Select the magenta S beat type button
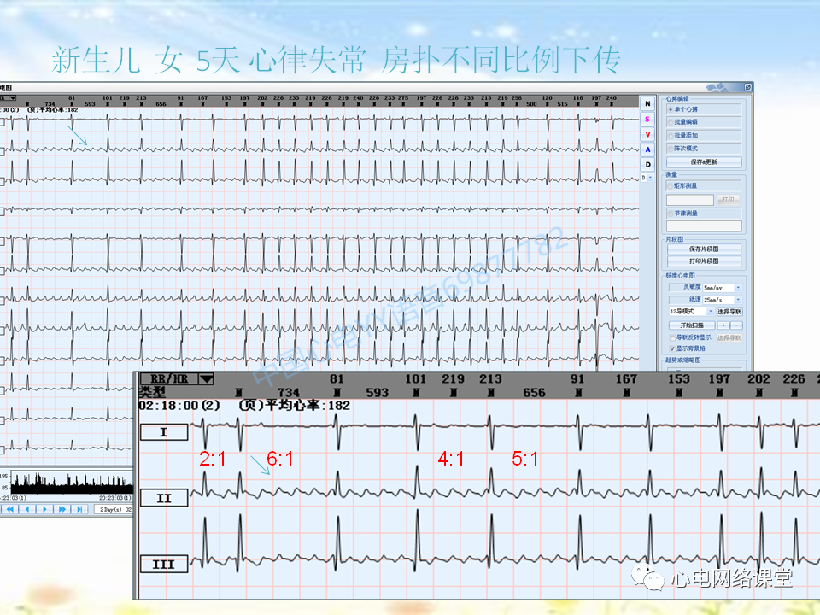Screen dimensions: 820x615 647,120
